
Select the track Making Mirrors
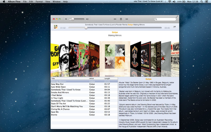pyautogui.click(x=84, y=81)
